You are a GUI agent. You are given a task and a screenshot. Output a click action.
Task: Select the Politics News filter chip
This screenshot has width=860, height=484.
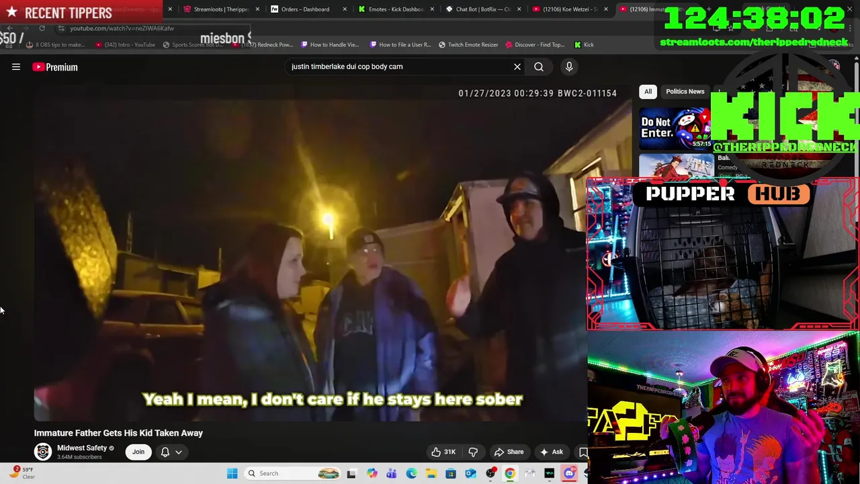point(685,91)
